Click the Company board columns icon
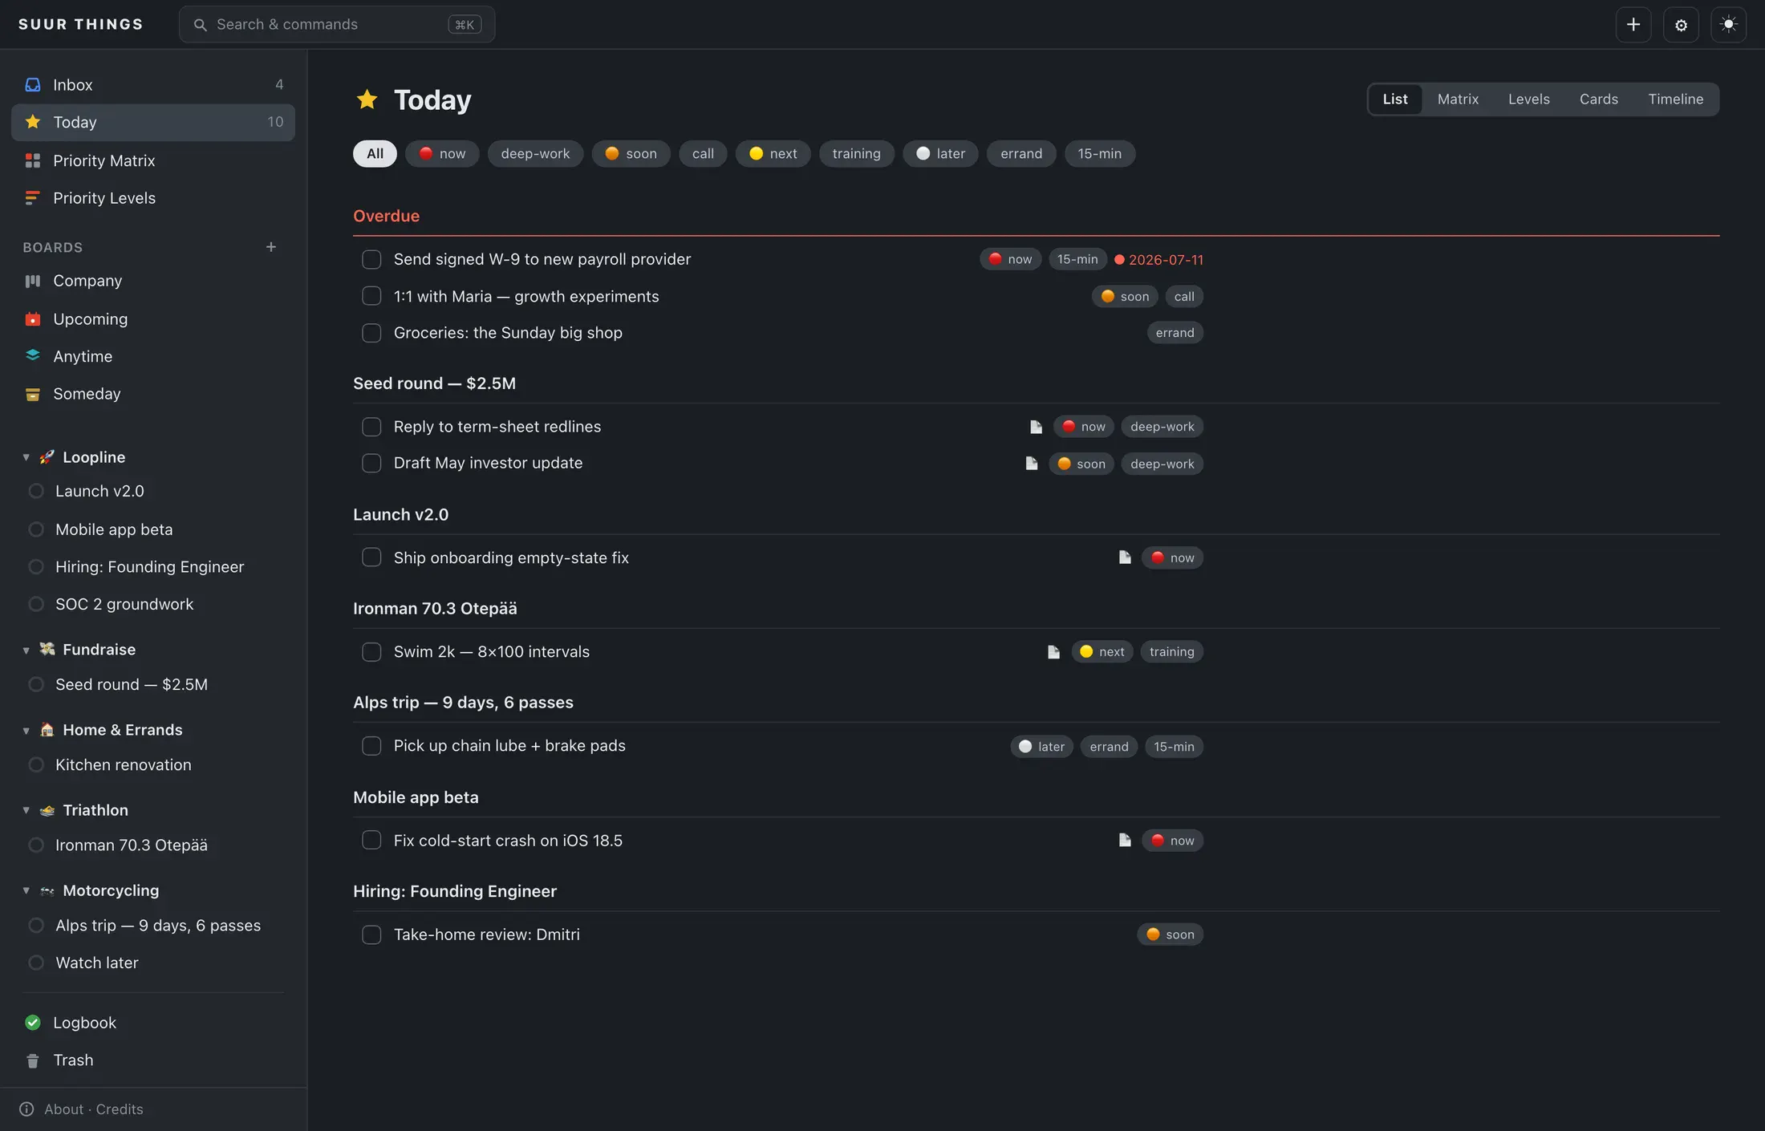This screenshot has height=1131, width=1765. [x=33, y=281]
